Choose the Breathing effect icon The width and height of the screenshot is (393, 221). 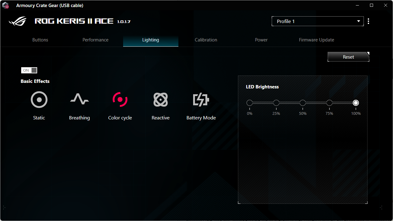click(x=80, y=100)
